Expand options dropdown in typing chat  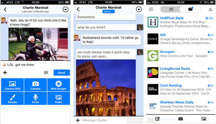(x=139, y=9)
